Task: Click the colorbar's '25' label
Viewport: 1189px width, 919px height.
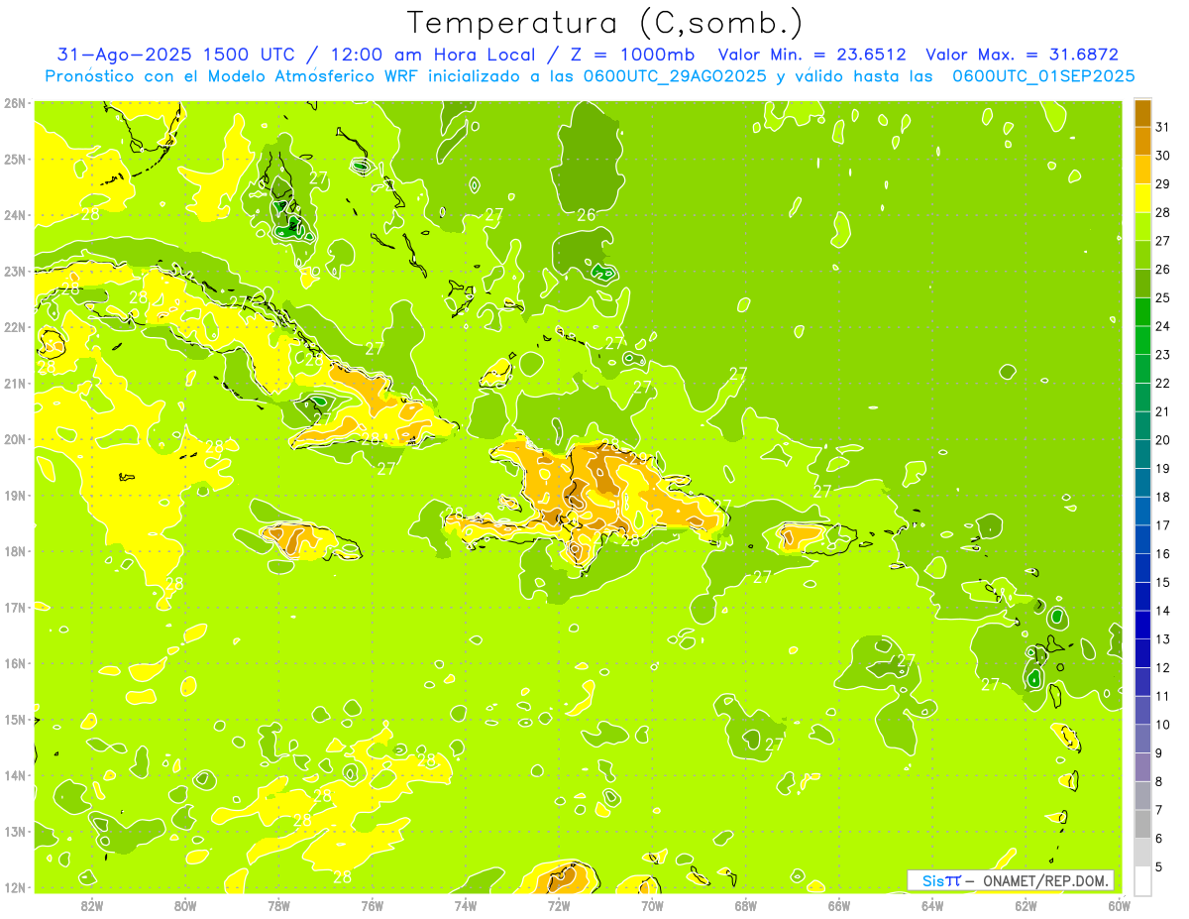Action: [x=1162, y=297]
